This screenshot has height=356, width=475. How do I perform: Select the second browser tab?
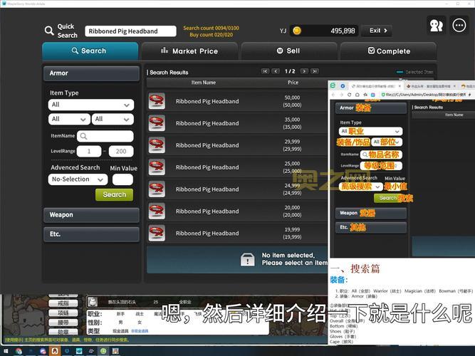430,86
